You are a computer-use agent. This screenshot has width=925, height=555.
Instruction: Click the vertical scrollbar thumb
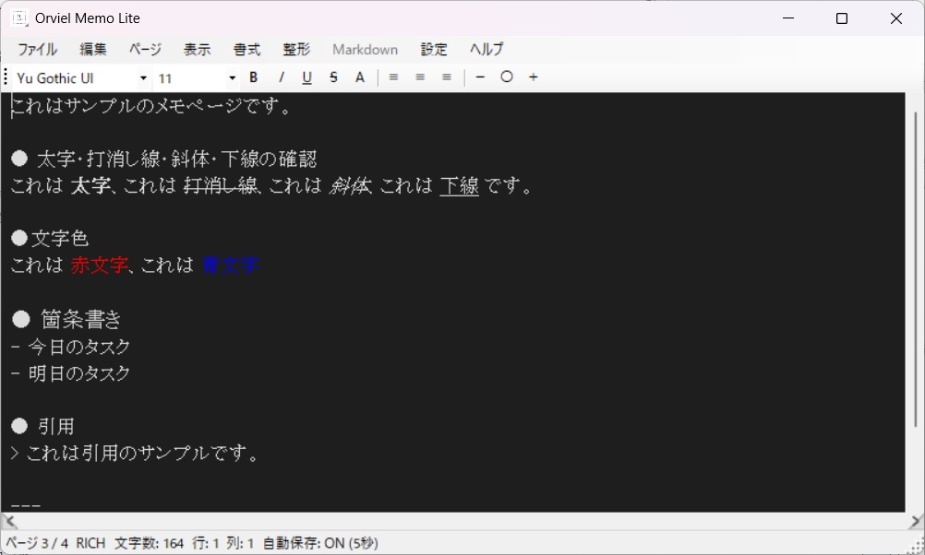click(915, 268)
